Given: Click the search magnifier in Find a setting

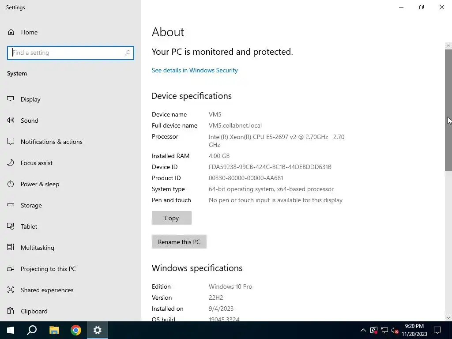Looking at the screenshot, I should click(128, 53).
